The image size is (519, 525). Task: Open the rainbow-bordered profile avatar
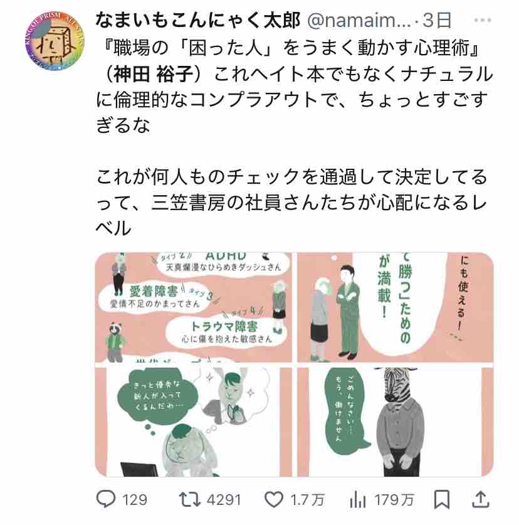(x=55, y=41)
